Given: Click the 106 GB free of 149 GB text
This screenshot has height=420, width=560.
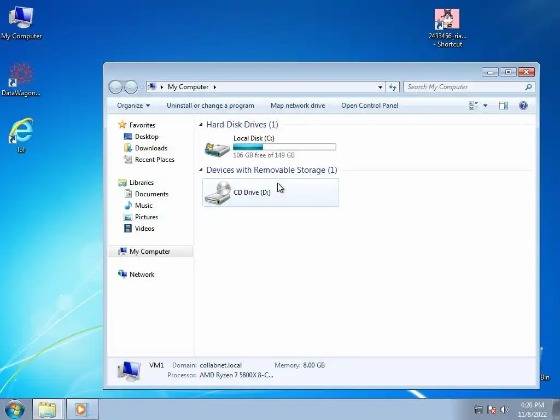Looking at the screenshot, I should pos(264,155).
